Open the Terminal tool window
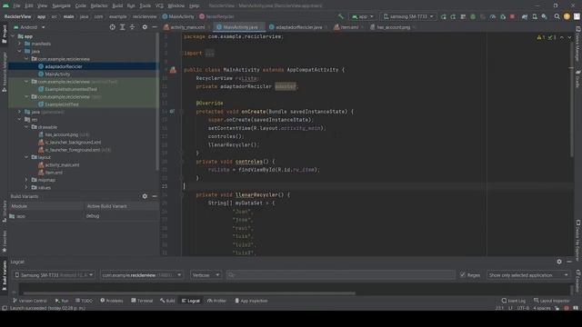Image resolution: width=582 pixels, height=327 pixels. click(142, 301)
